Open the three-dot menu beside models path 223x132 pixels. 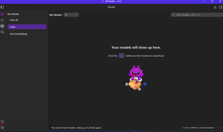pos(219,128)
